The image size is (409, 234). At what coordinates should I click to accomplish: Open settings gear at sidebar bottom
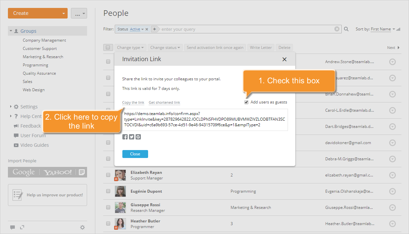pyautogui.click(x=82, y=227)
